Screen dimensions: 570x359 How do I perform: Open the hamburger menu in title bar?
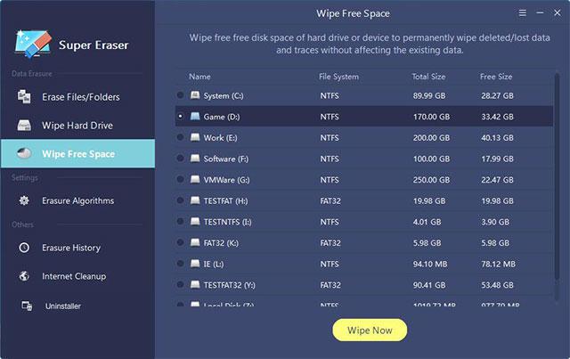click(x=522, y=14)
